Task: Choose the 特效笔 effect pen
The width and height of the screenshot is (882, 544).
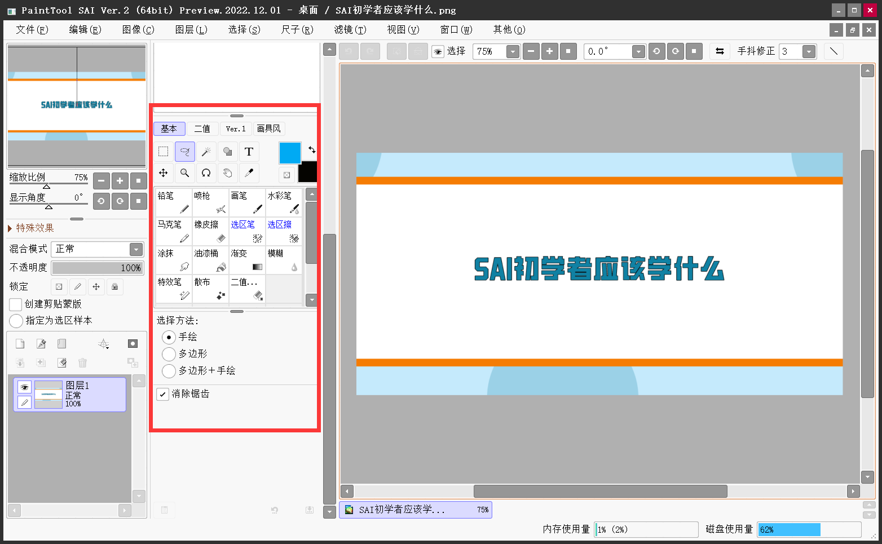Action: pyautogui.click(x=174, y=289)
